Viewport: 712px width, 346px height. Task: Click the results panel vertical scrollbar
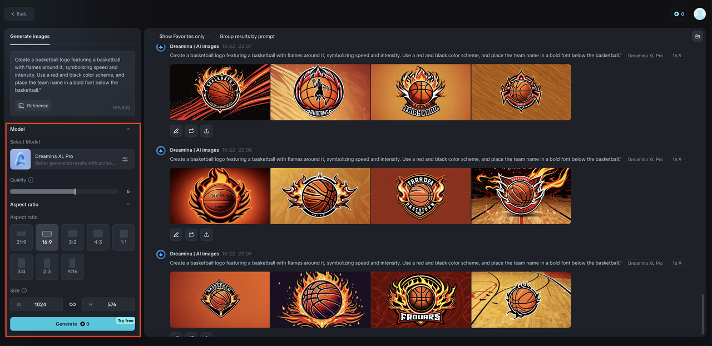point(704,314)
